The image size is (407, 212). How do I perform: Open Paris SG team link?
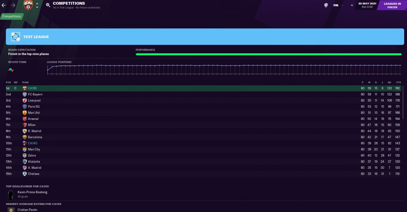[34, 106]
